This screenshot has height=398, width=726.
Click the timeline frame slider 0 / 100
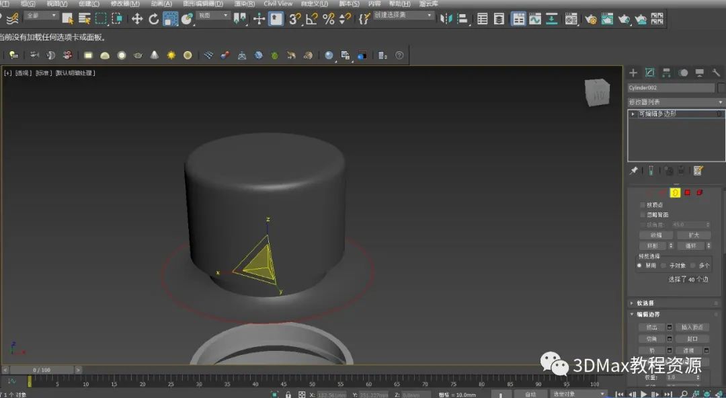pyautogui.click(x=41, y=370)
